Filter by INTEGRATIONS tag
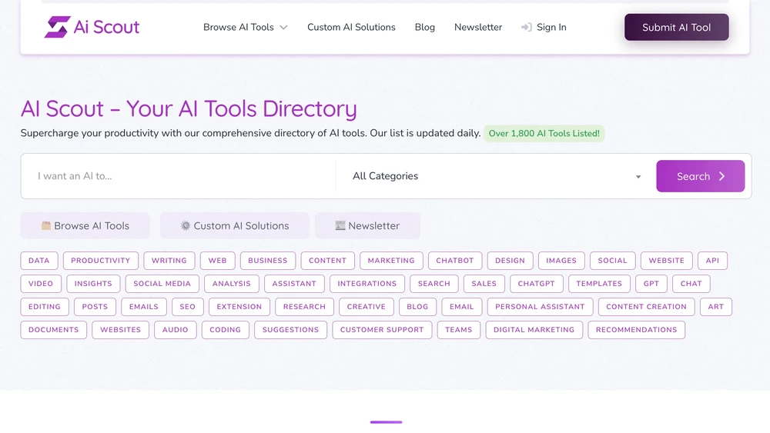Screen dimensions: 770x433 click(x=367, y=284)
